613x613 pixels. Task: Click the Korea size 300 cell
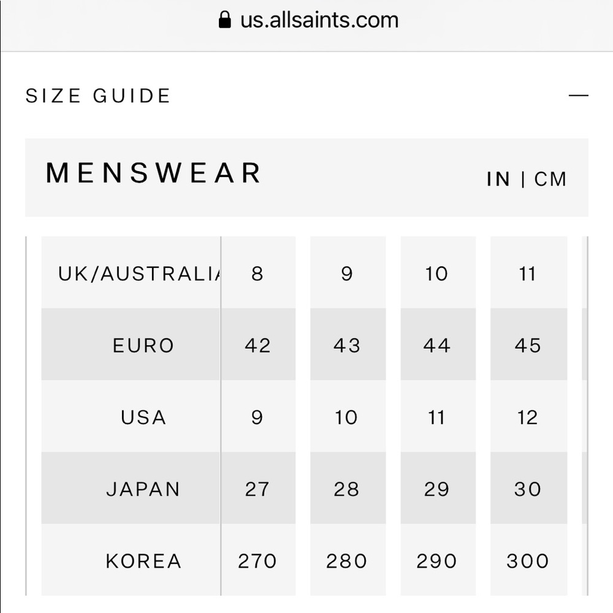pos(528,561)
